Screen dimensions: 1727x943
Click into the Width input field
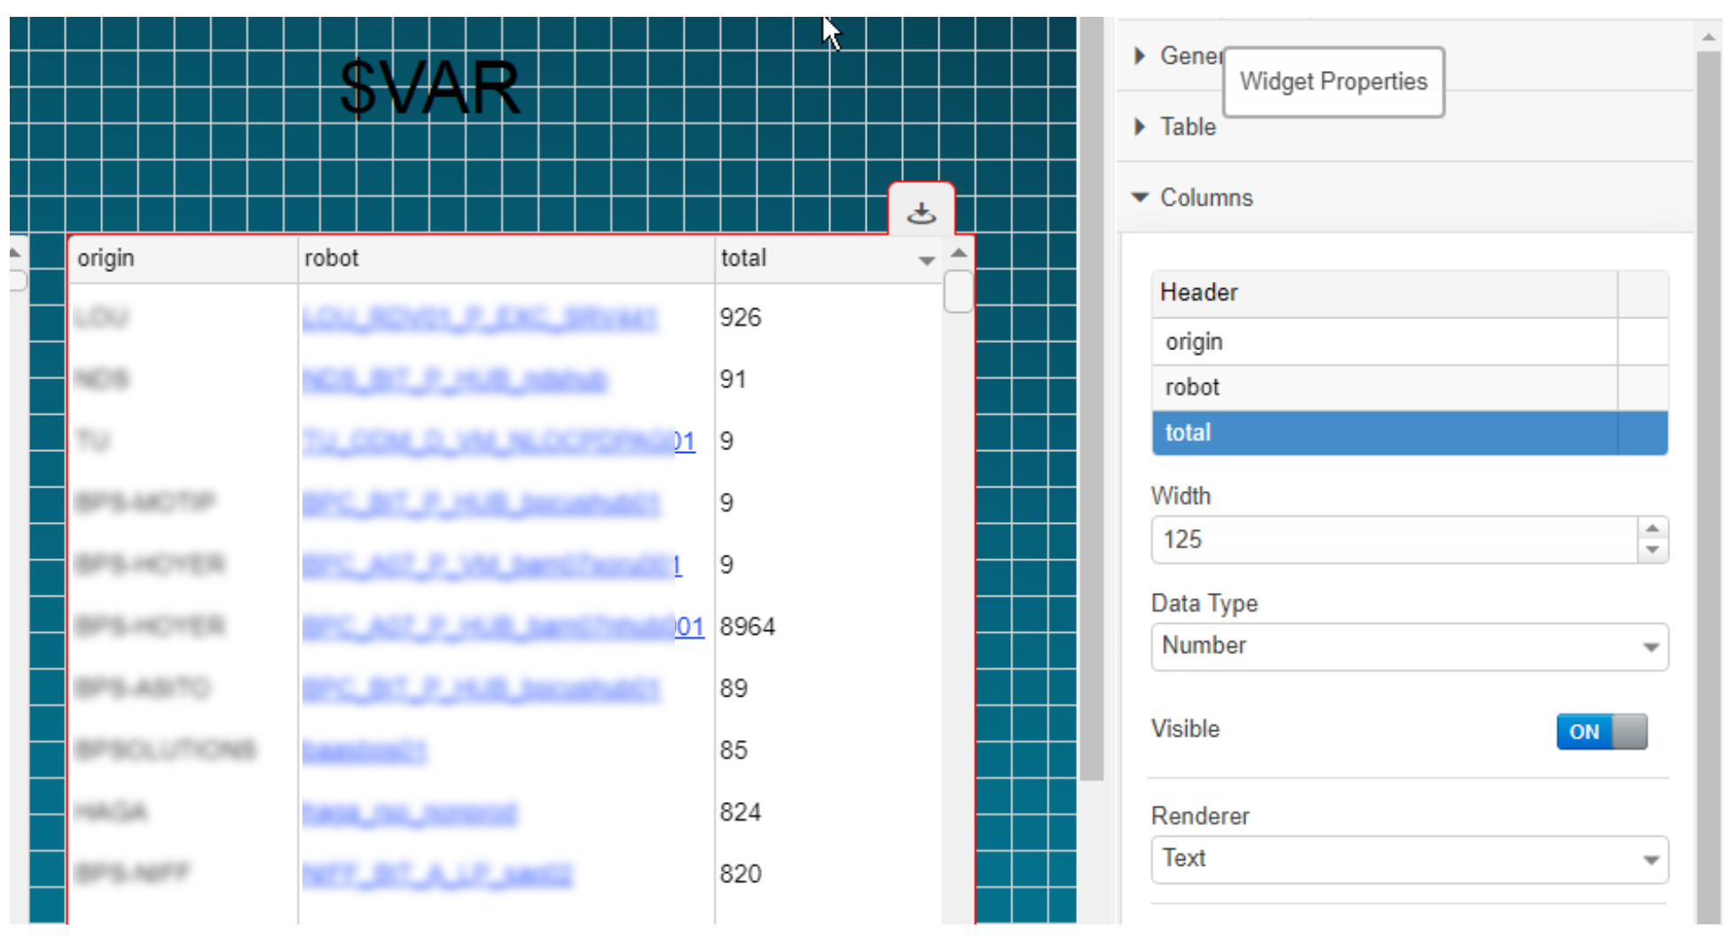click(1393, 540)
